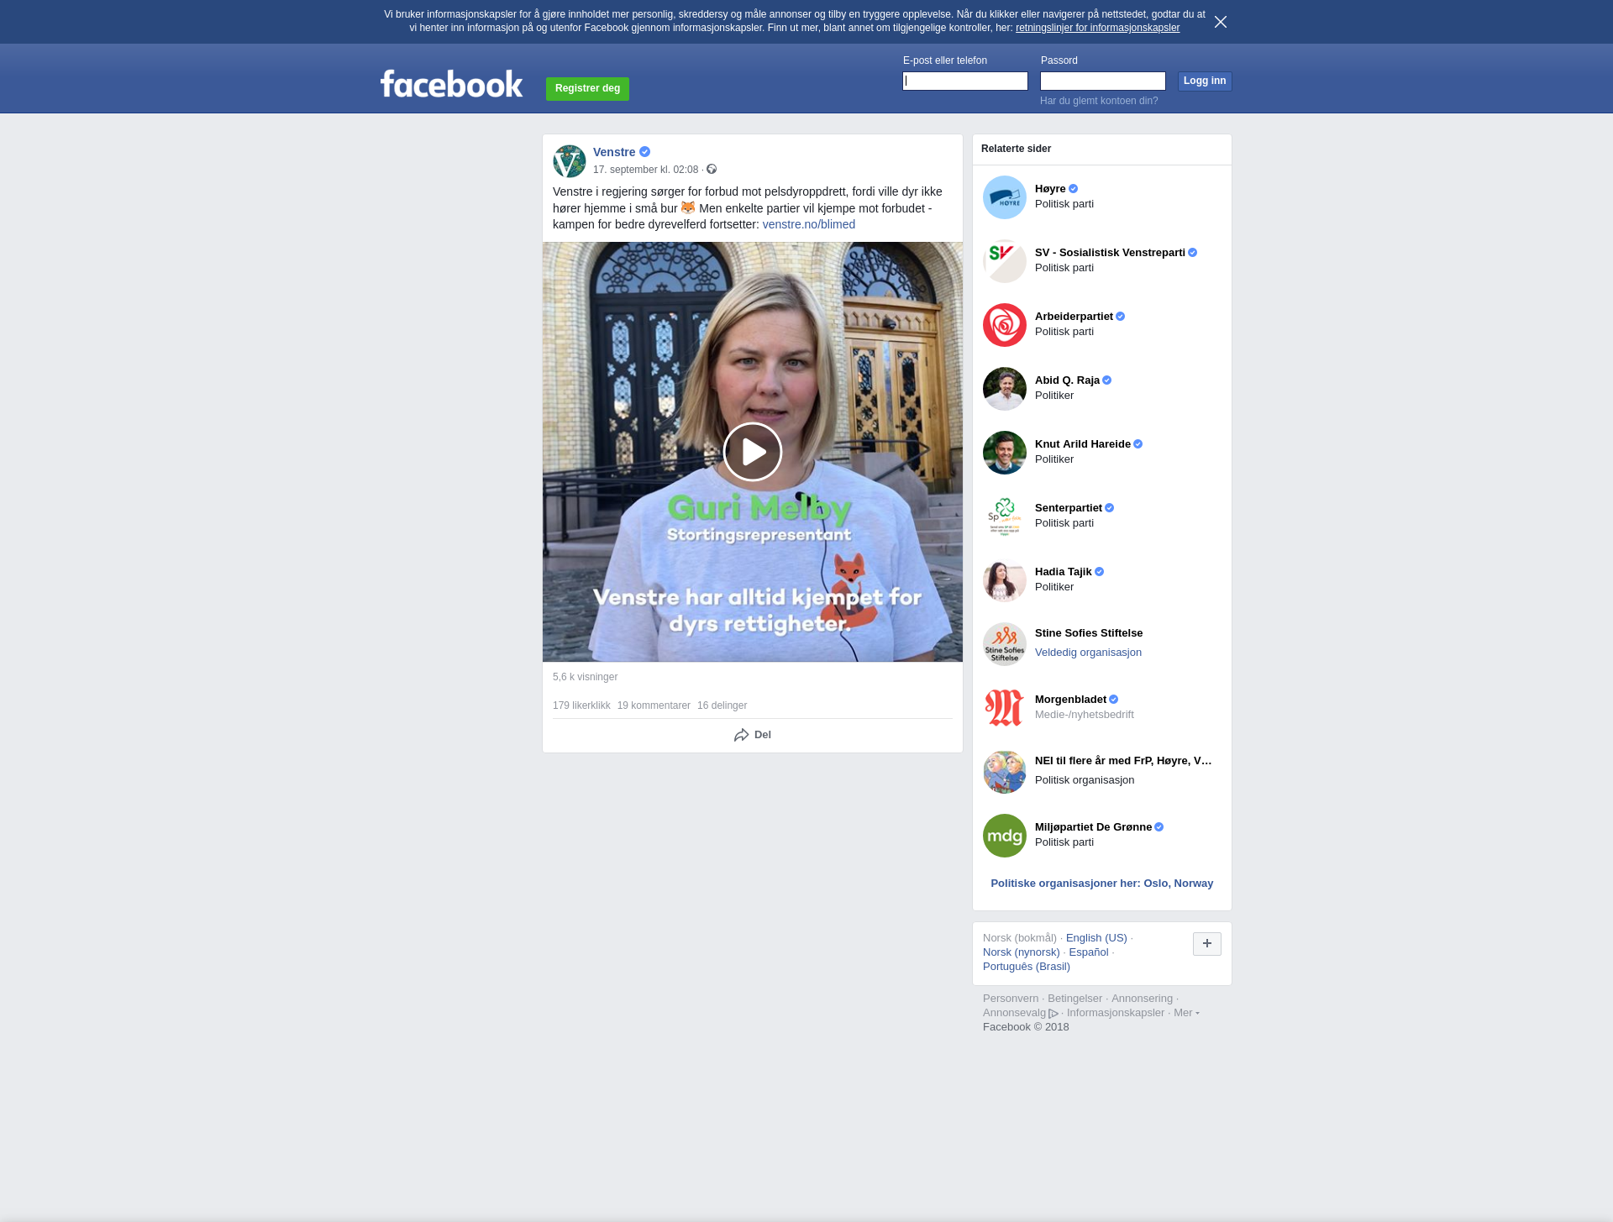Screen dimensions: 1613x1222
Task: Open the Senterpartiet page name
Action: point(1069,508)
